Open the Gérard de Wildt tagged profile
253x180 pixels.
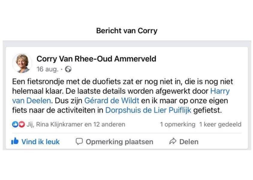[111, 100]
